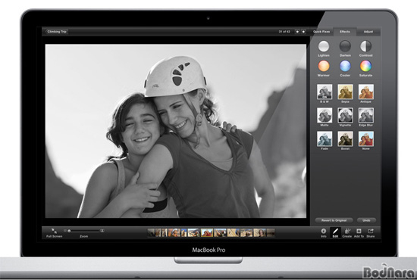Click the Undo button

pyautogui.click(x=366, y=220)
